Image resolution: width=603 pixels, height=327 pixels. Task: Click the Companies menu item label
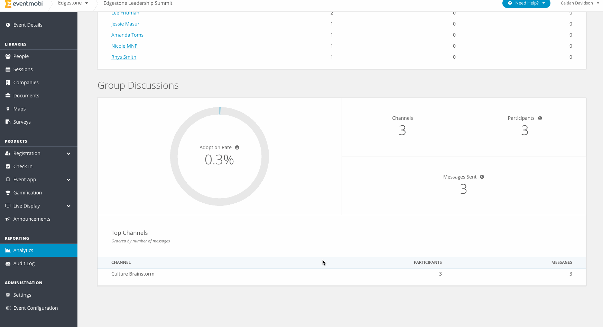click(x=26, y=83)
